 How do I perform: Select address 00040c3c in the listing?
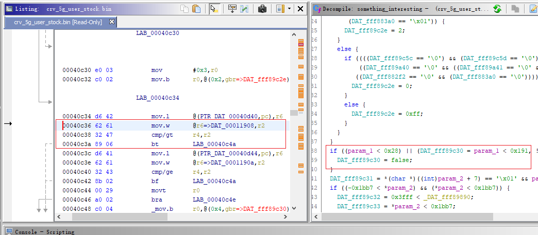pos(77,153)
